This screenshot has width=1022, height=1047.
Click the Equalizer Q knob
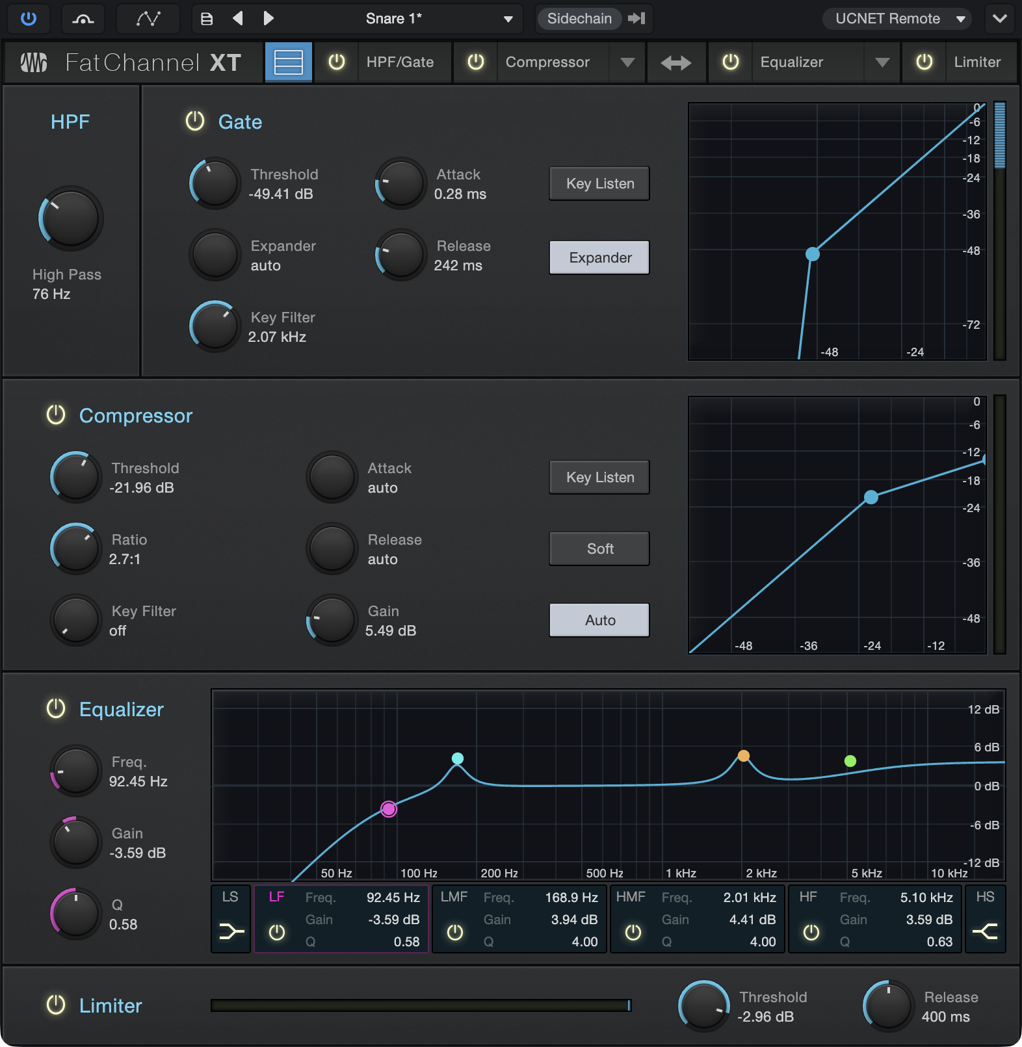[76, 914]
